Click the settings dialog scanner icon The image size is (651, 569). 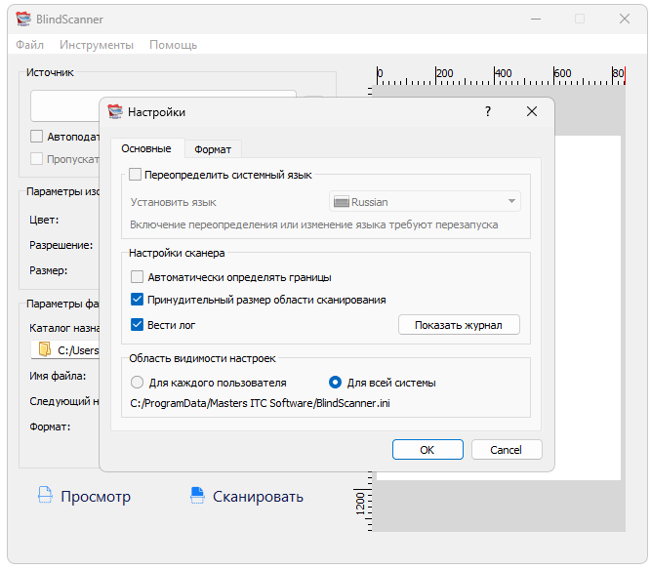(x=115, y=111)
